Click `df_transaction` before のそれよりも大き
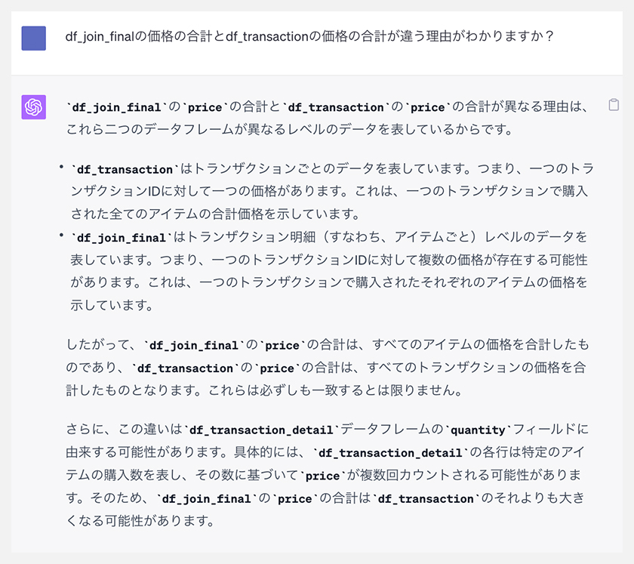 point(426,498)
